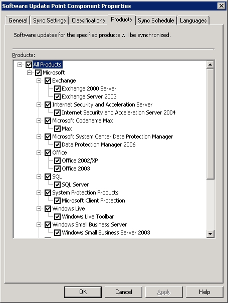Click the product list scrollbar thumb
The width and height of the screenshot is (228, 303).
click(x=210, y=123)
